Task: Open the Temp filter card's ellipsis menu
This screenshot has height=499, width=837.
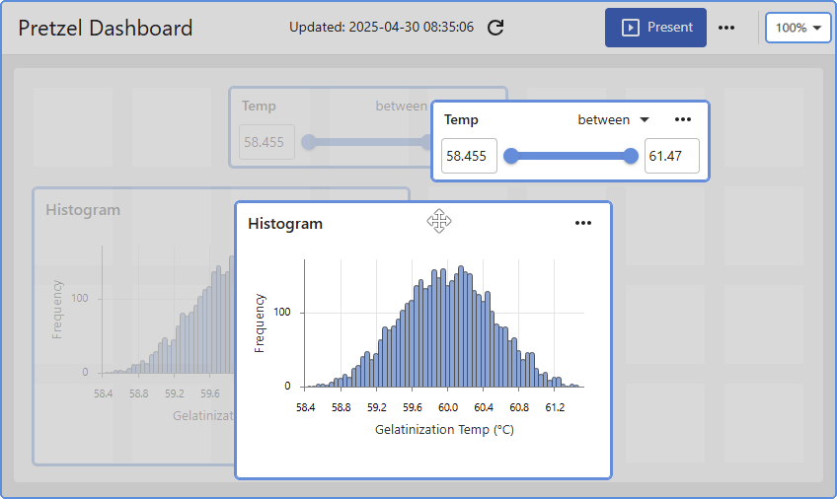Action: tap(683, 119)
